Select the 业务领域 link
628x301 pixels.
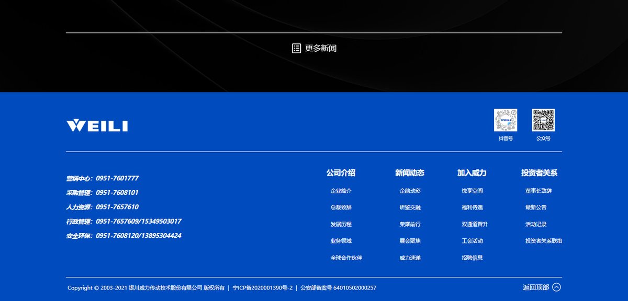341,241
